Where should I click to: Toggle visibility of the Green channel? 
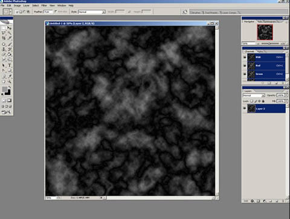click(245, 74)
